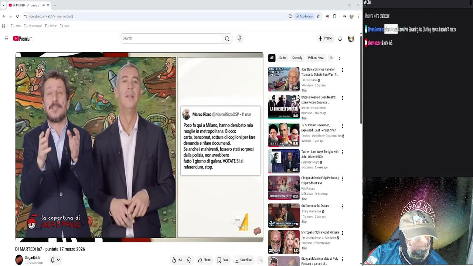Open Chrome extensions puzzle icon
Viewport: 473px width, 266px height.
335,16
